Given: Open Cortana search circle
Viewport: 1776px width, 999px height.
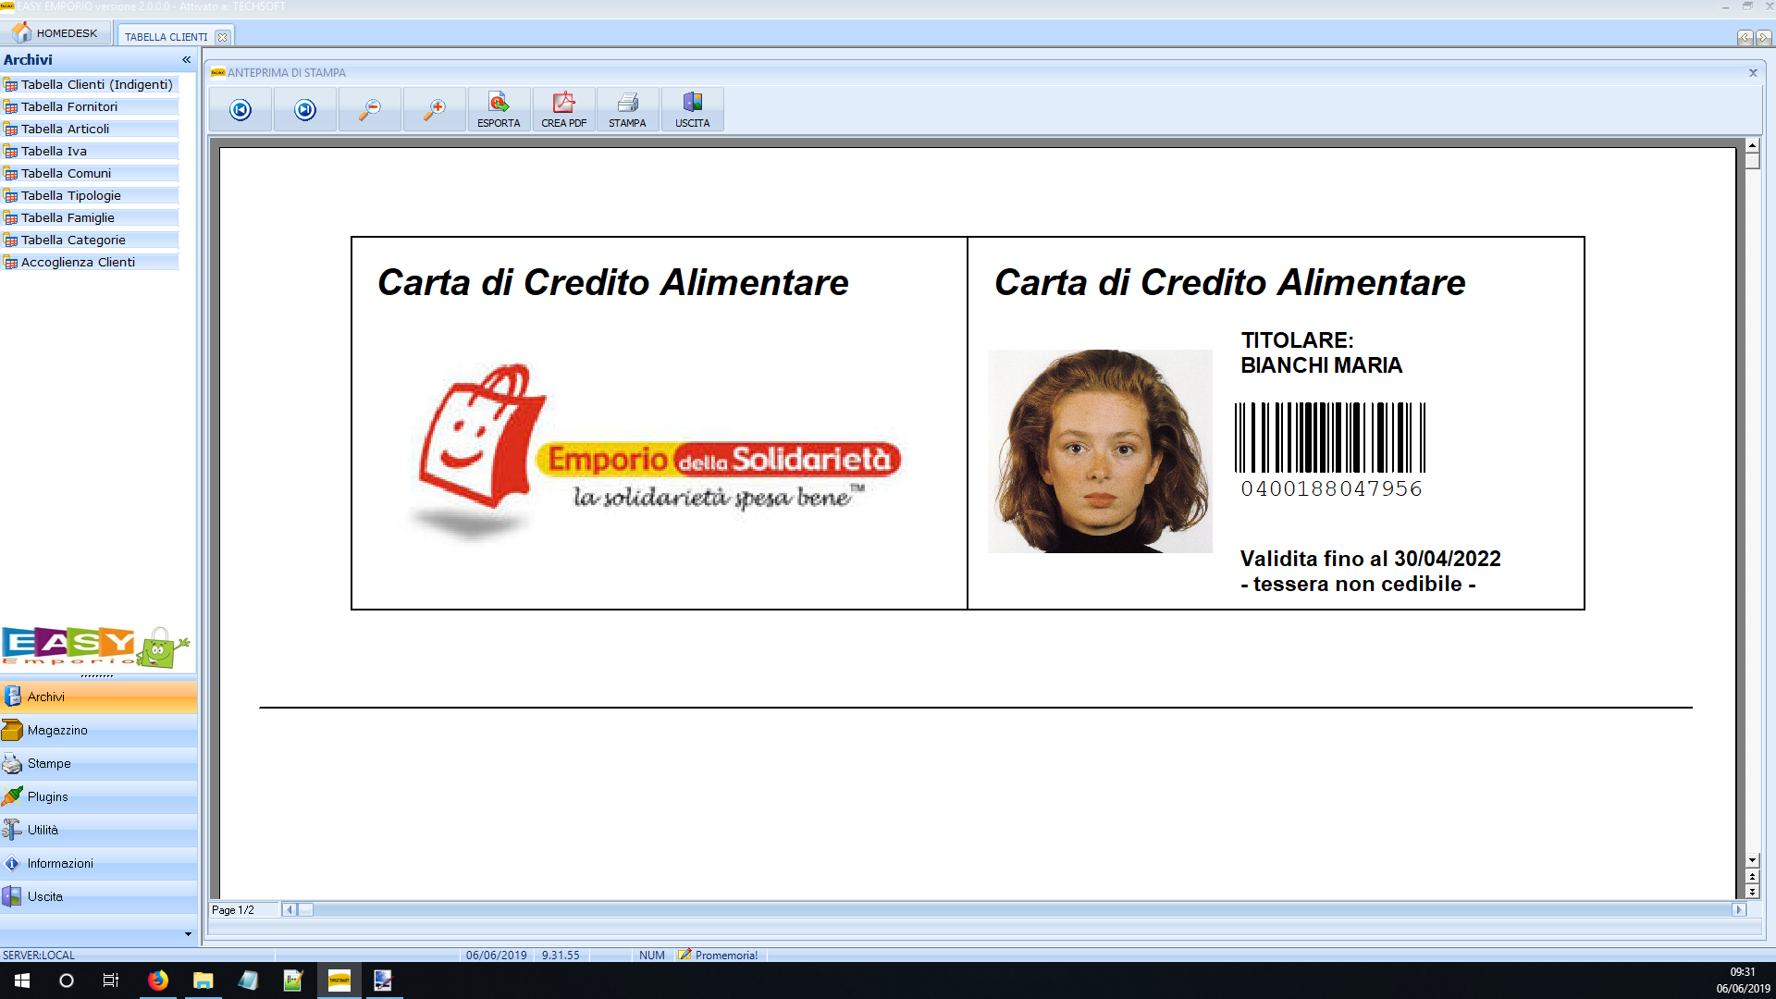Looking at the screenshot, I should [x=67, y=980].
